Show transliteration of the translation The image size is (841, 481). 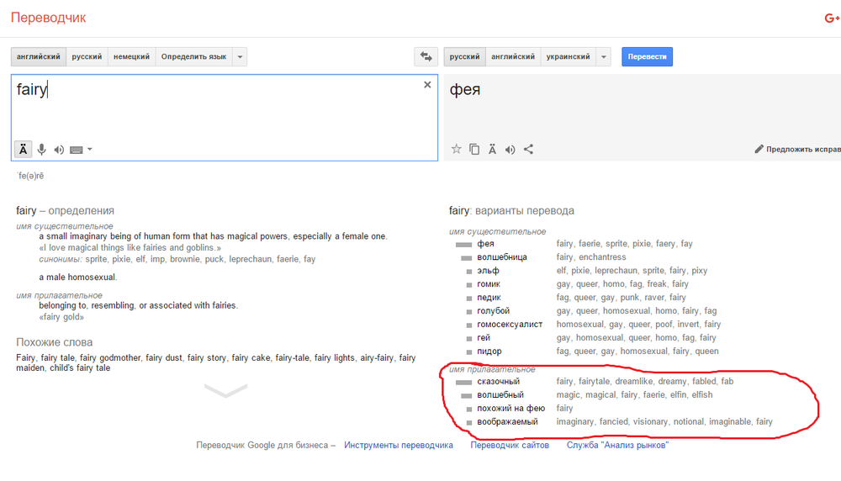point(492,149)
